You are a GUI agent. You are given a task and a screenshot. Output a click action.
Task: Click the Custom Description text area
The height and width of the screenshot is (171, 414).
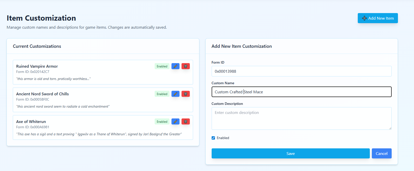click(301, 118)
